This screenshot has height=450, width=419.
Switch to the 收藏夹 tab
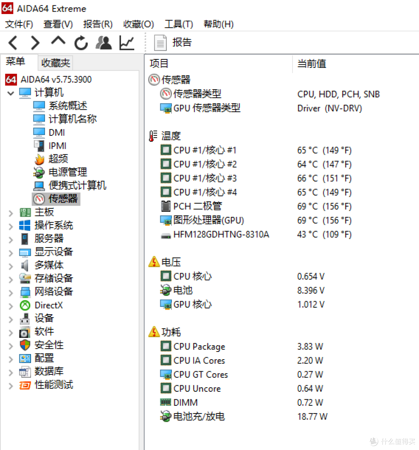[55, 62]
